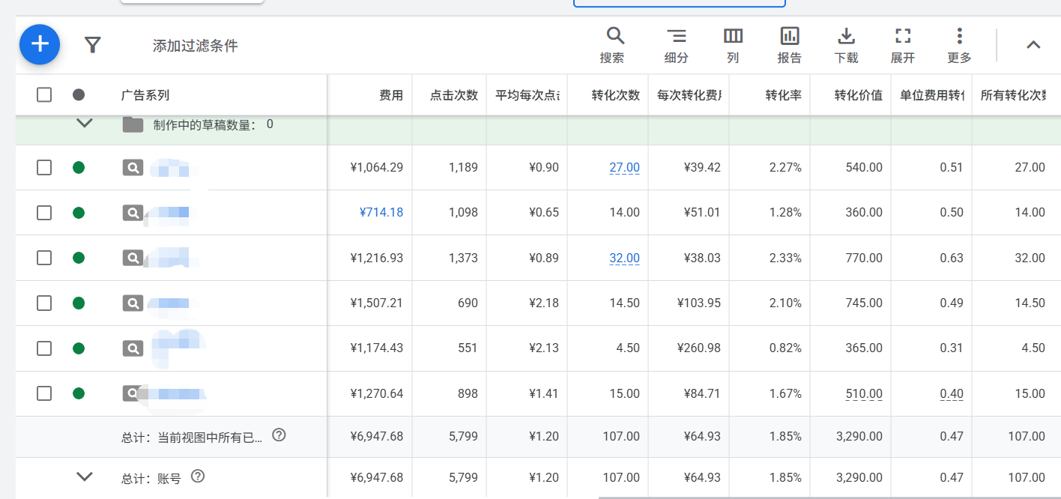Screen dimensions: 1061x499
Task: Click the status dot column header
Action: (79, 95)
